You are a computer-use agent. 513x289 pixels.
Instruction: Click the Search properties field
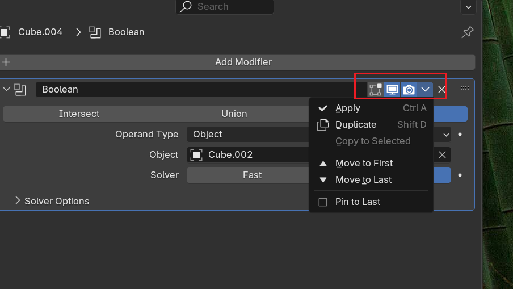(225, 7)
